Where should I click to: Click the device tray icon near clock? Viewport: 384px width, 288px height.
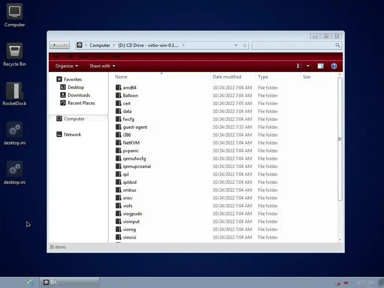[337, 283]
